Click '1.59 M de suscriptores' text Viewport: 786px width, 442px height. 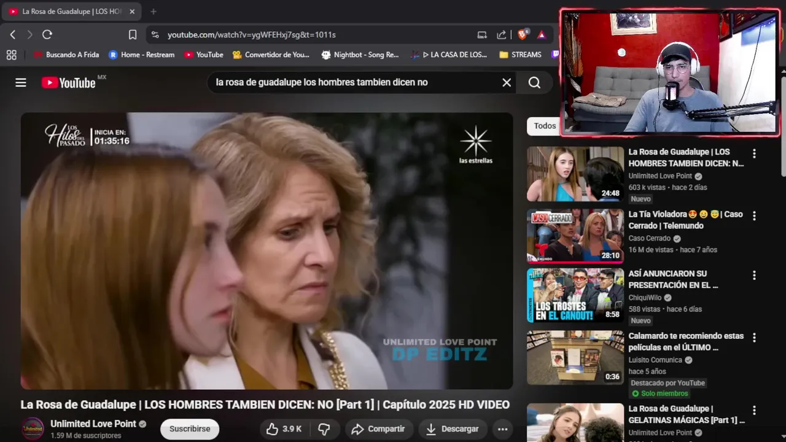85,435
